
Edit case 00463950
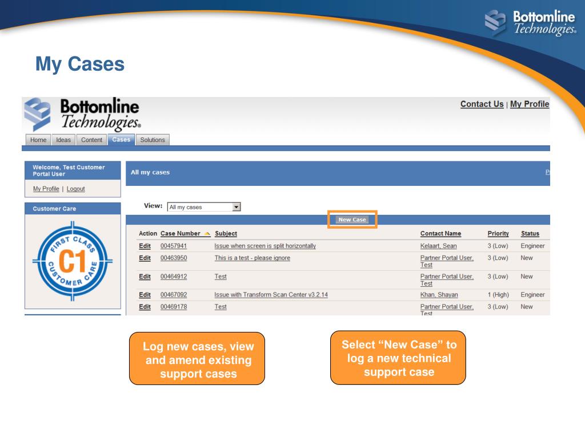click(145, 258)
